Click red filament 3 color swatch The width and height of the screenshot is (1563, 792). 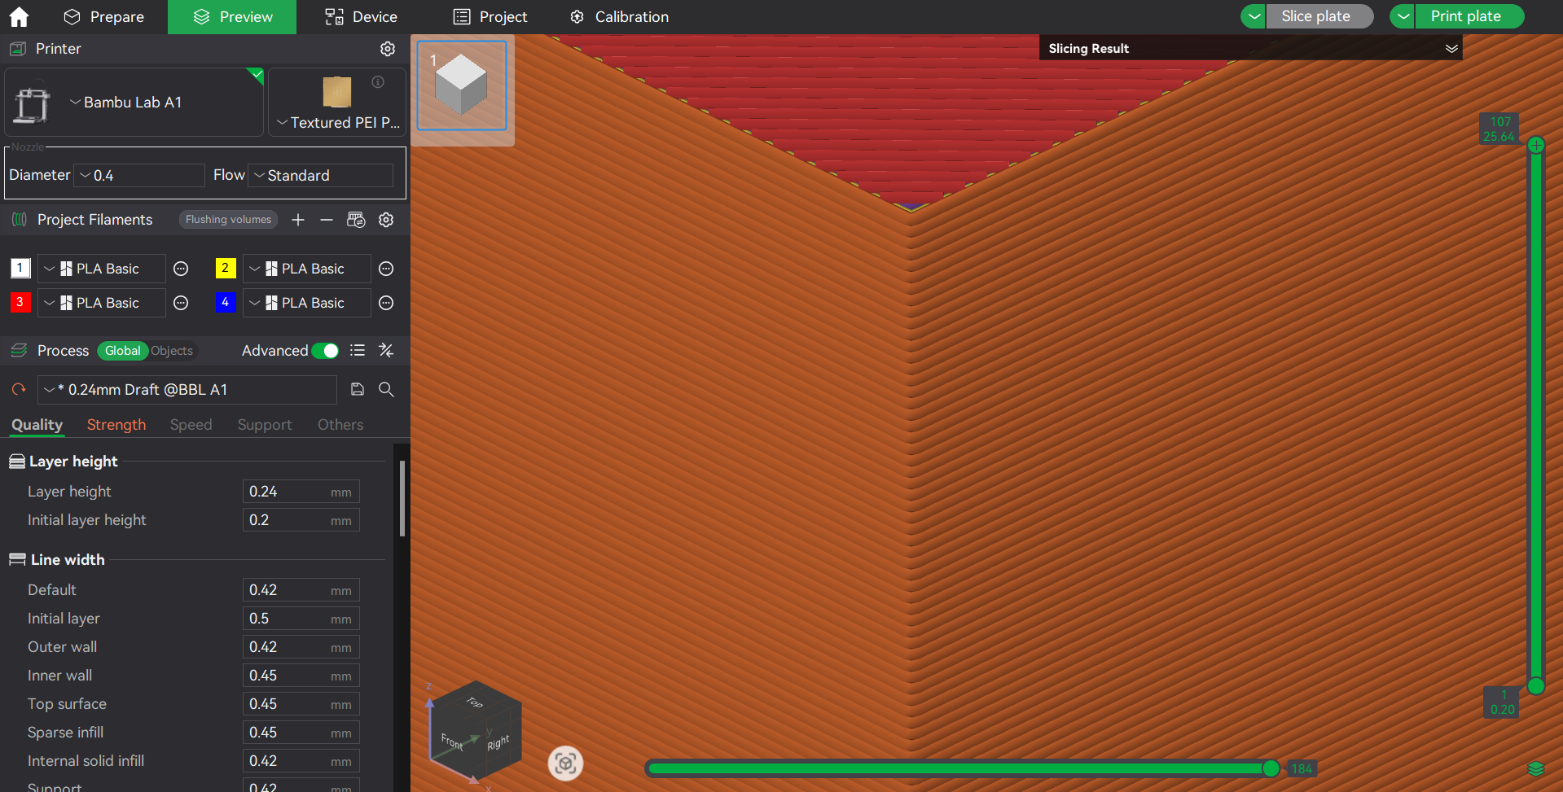pyautogui.click(x=20, y=303)
